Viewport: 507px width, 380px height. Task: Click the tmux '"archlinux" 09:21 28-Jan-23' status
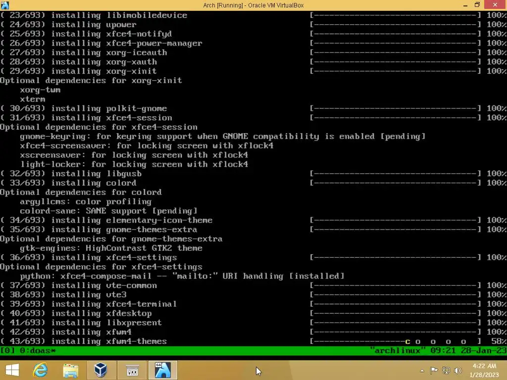[x=438, y=351]
